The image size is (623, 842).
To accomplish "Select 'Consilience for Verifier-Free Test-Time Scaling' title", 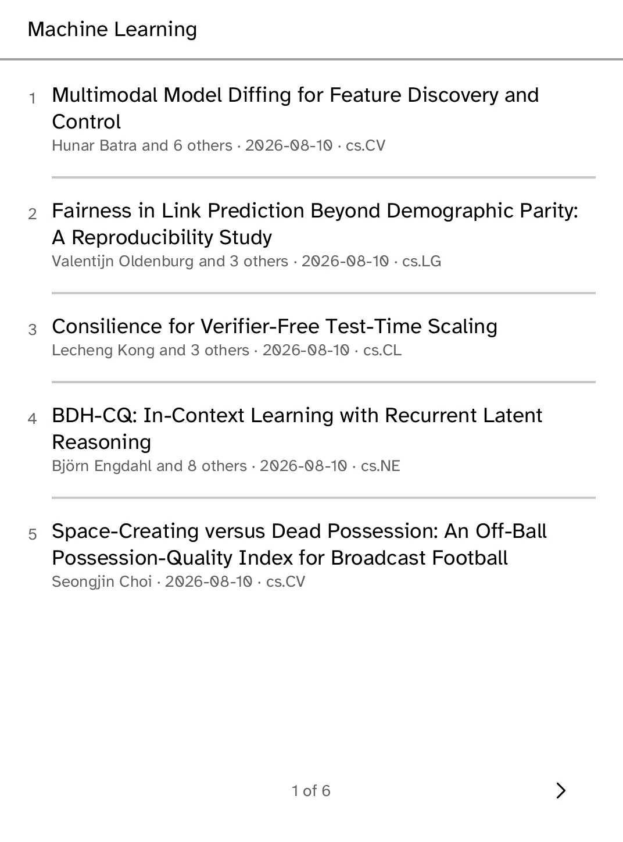I will point(274,326).
